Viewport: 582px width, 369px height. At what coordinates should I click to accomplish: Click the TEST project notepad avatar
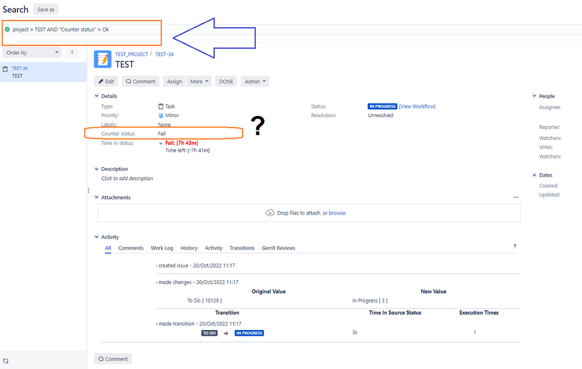103,59
